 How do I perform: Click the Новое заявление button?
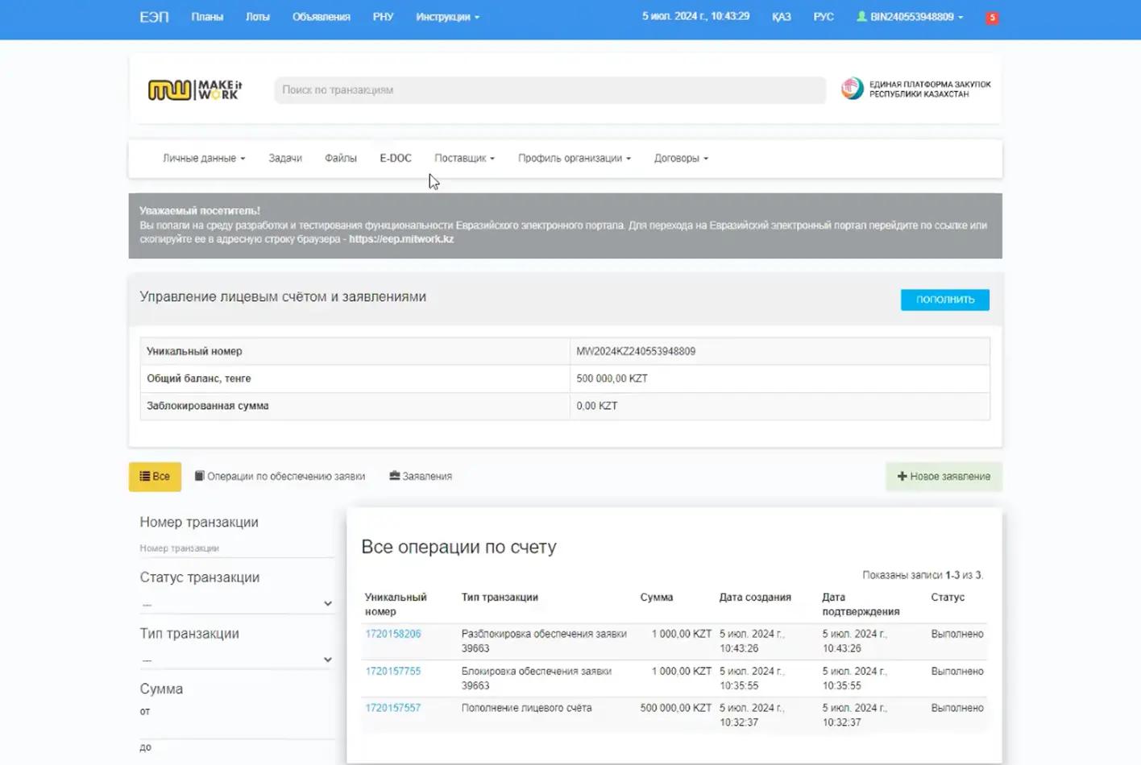pos(944,477)
